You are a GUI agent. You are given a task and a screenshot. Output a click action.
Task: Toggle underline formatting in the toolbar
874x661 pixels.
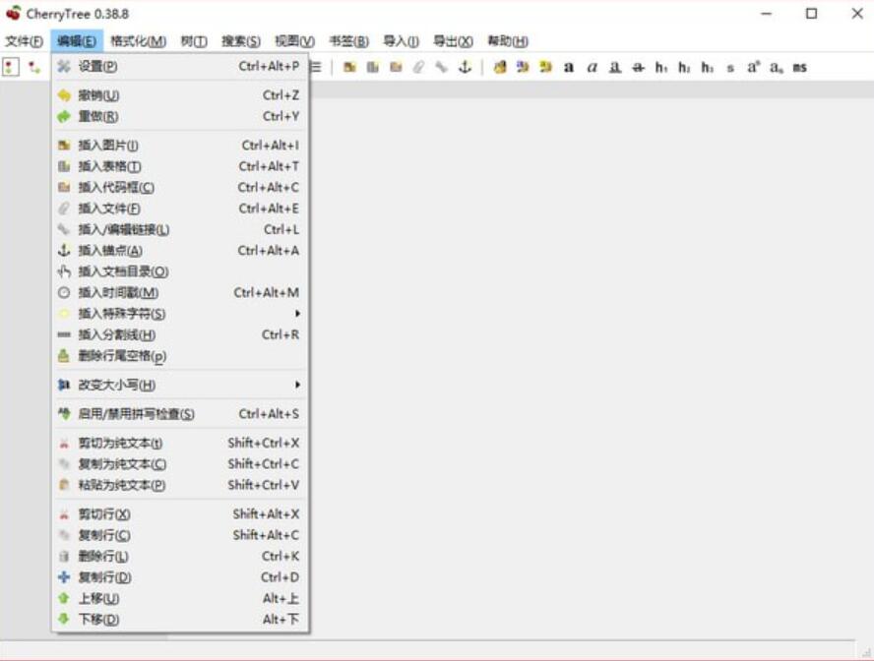(x=615, y=67)
